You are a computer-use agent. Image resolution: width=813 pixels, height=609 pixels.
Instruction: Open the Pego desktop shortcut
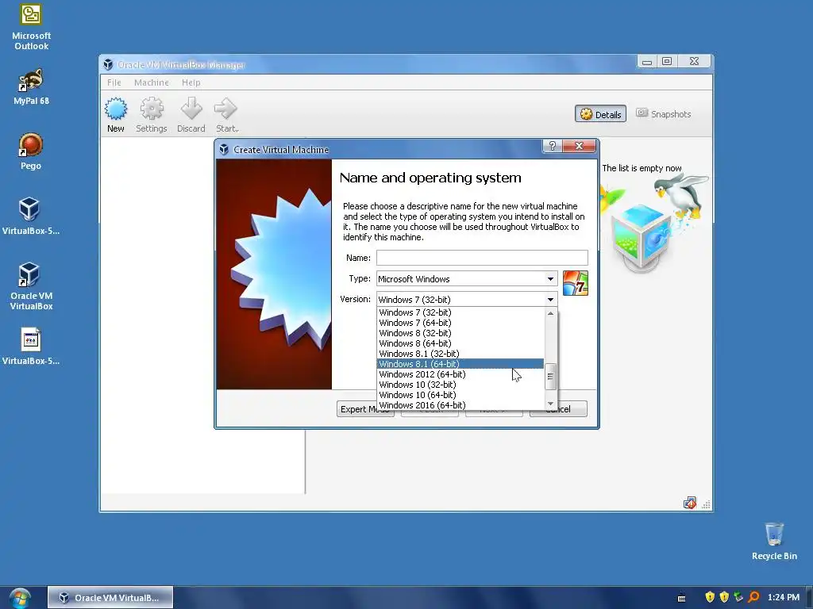pyautogui.click(x=31, y=151)
